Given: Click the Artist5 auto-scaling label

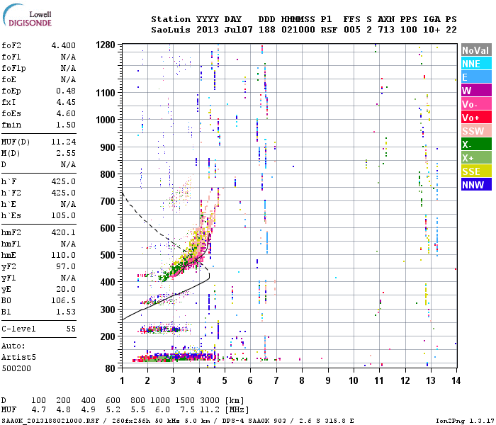Looking at the screenshot, I should click(x=18, y=357).
